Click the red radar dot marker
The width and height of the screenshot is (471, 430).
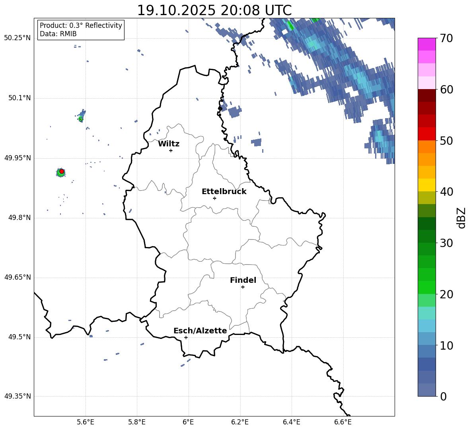point(62,171)
